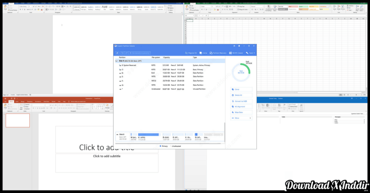The width and height of the screenshot is (370, 193).
Task: Click the vertical scrollbar in Partition Master
Action: (224, 132)
